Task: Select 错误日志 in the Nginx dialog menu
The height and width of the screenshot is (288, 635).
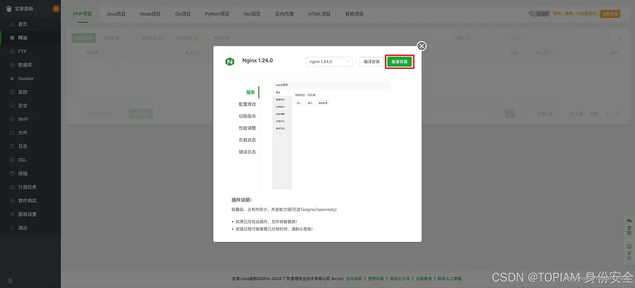Action: 247,152
